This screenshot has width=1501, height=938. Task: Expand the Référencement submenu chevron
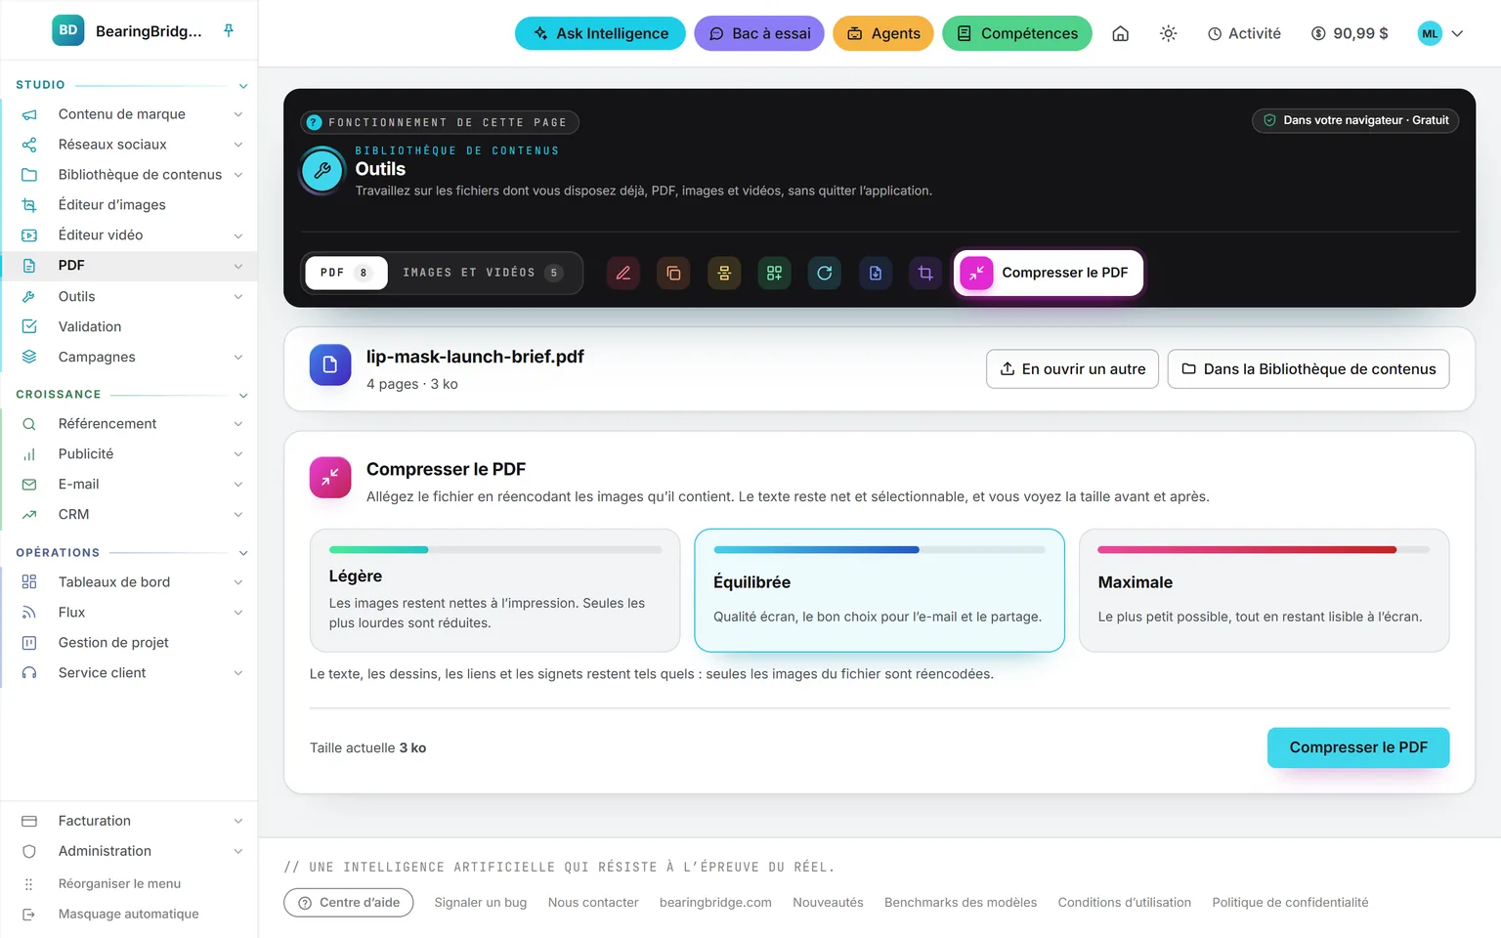pyautogui.click(x=238, y=424)
